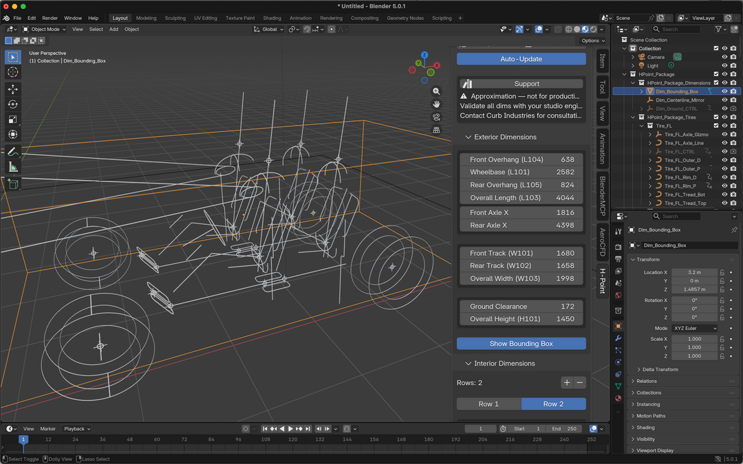743x464 pixels.
Task: Toggle the Scale Z lock
Action: coord(722,356)
